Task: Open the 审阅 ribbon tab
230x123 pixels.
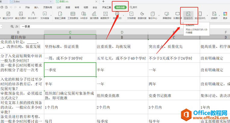Action: point(77,7)
